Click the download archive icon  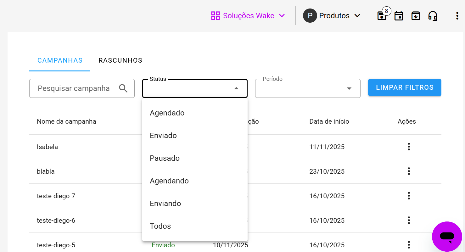point(416,16)
